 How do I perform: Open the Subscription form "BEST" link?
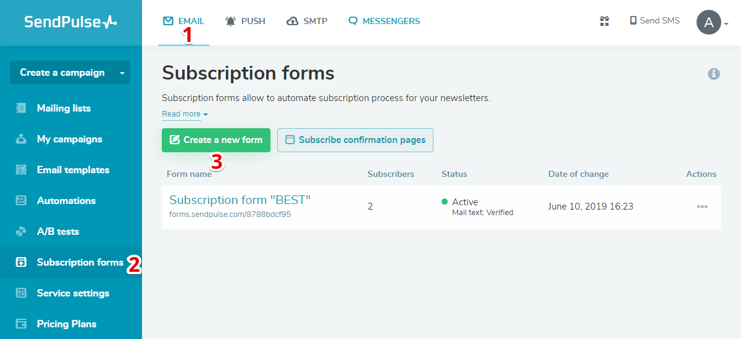(240, 200)
